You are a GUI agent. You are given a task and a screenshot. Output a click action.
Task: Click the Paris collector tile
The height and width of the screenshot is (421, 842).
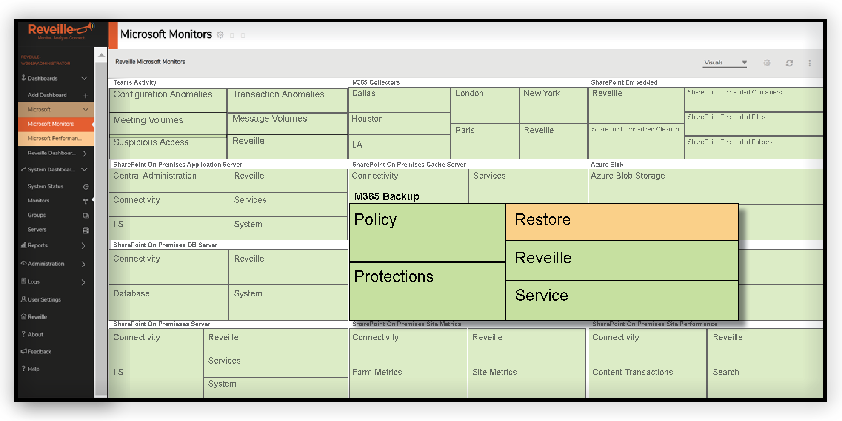tap(485, 142)
